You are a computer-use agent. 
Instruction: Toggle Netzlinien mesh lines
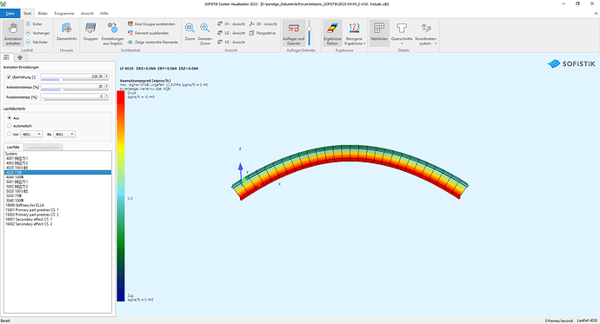(379, 32)
